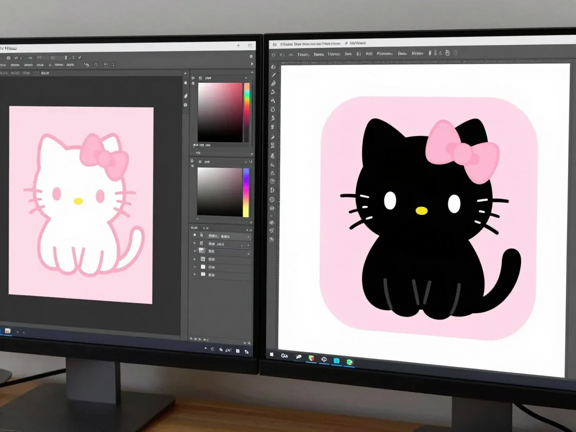The image size is (576, 432).
Task: Click the circle icon at left end of right toolbar
Action: point(273,54)
